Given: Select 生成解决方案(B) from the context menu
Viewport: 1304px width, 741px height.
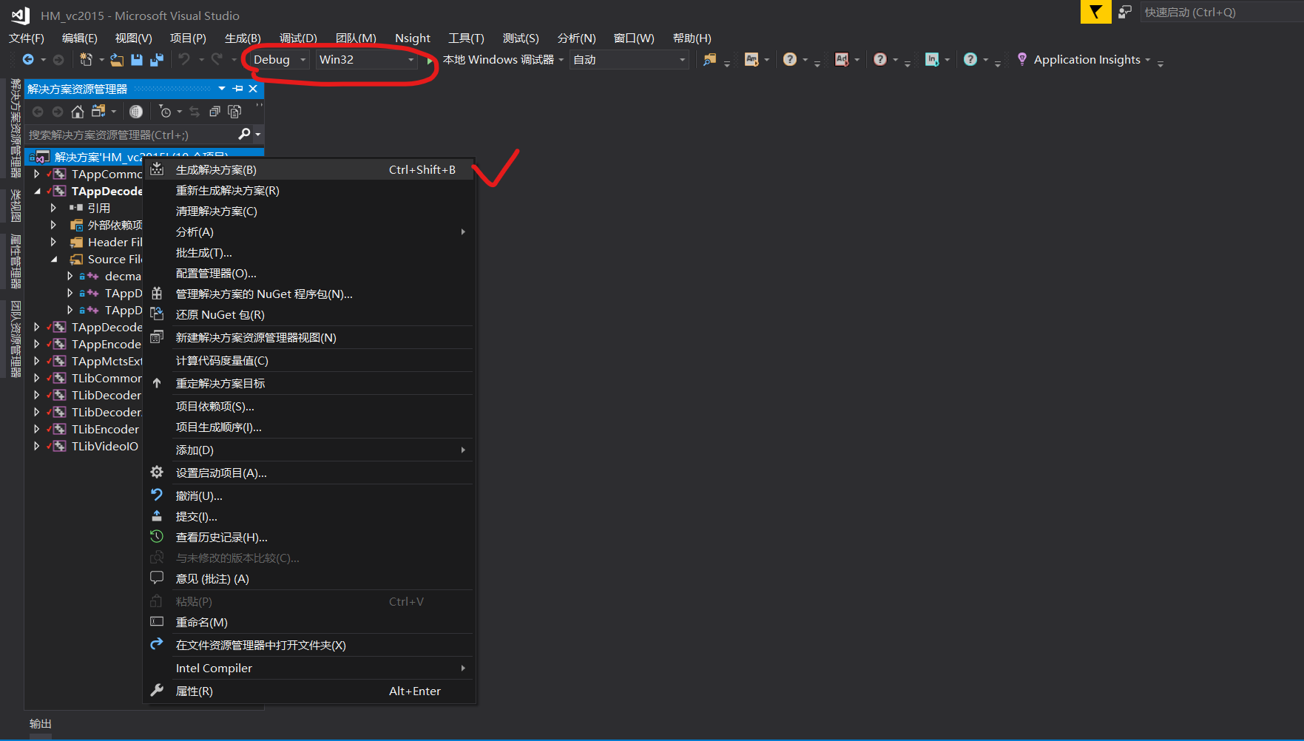Looking at the screenshot, I should [x=308, y=170].
